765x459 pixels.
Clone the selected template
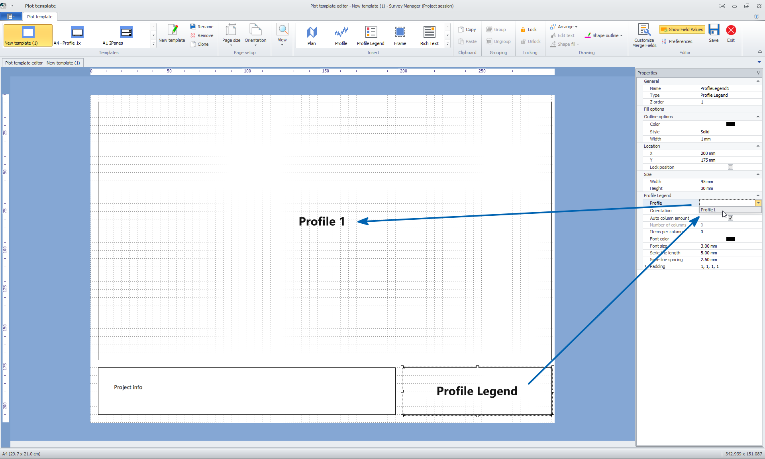coord(199,44)
